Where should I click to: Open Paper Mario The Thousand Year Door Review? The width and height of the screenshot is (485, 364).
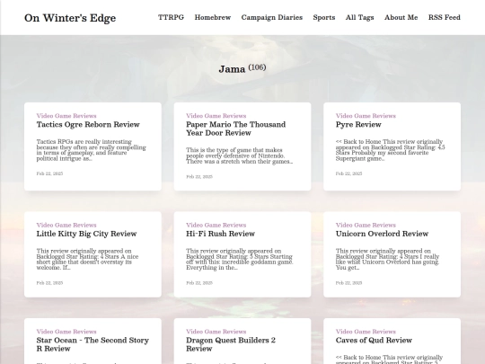235,129
